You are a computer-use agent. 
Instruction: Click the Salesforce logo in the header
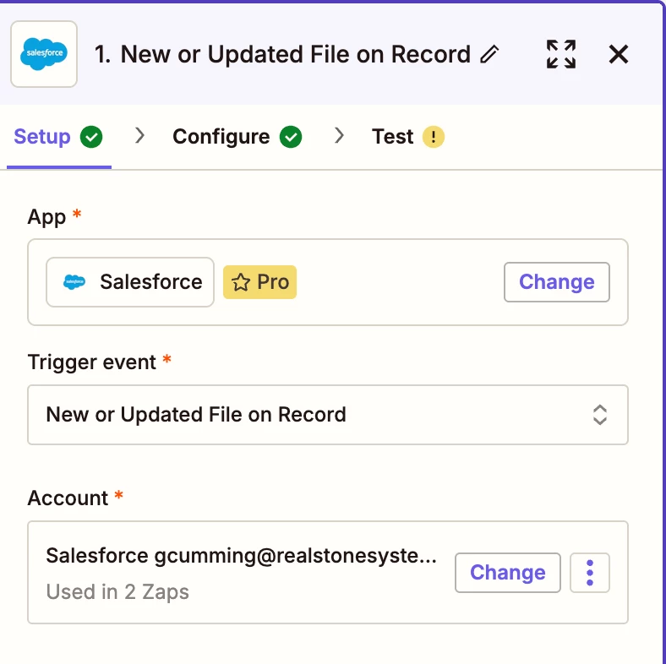pyautogui.click(x=44, y=54)
